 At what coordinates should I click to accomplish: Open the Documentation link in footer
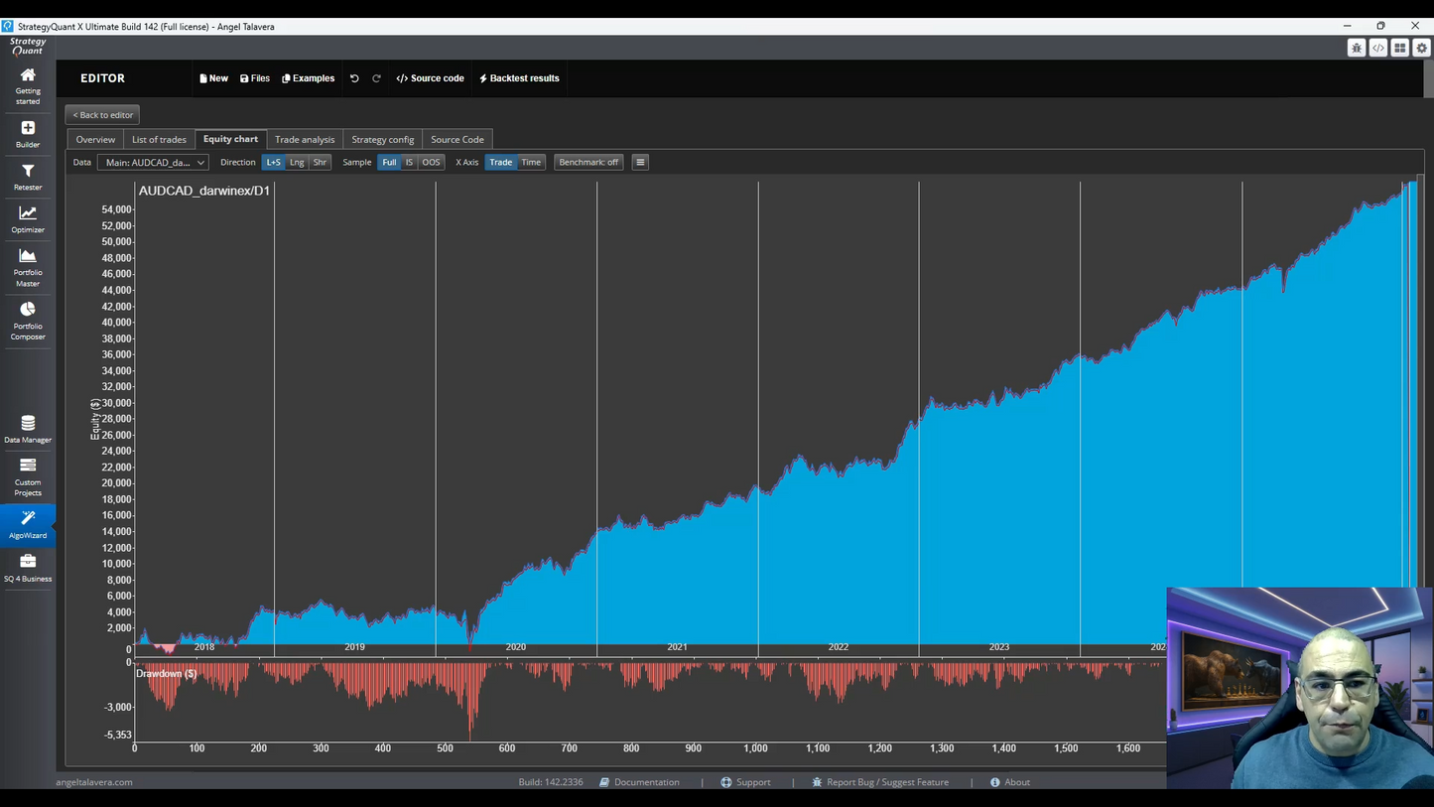639,782
